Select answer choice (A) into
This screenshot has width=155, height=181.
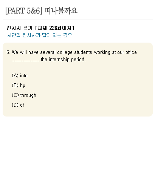(x=20, y=75)
